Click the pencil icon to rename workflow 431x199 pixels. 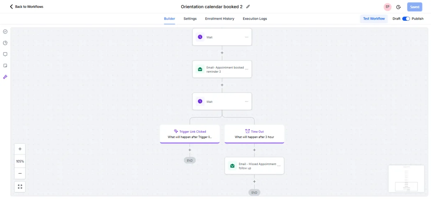(248, 7)
